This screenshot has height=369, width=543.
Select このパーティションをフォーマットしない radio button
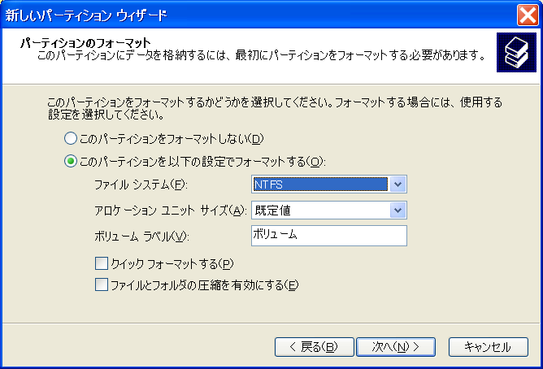[x=70, y=139]
